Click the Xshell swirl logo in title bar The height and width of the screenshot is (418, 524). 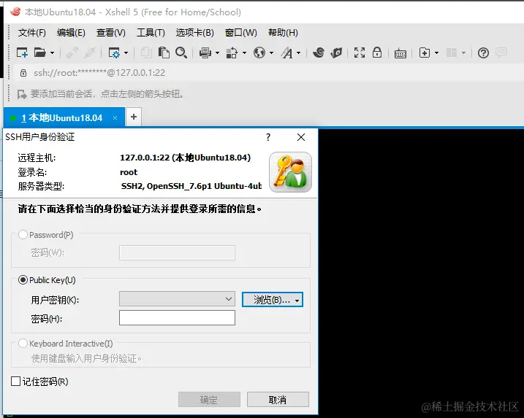(x=15, y=12)
